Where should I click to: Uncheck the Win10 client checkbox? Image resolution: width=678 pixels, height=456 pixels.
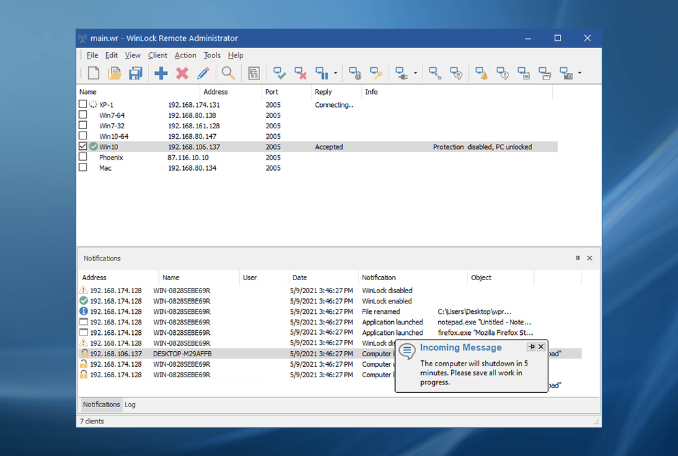point(83,146)
